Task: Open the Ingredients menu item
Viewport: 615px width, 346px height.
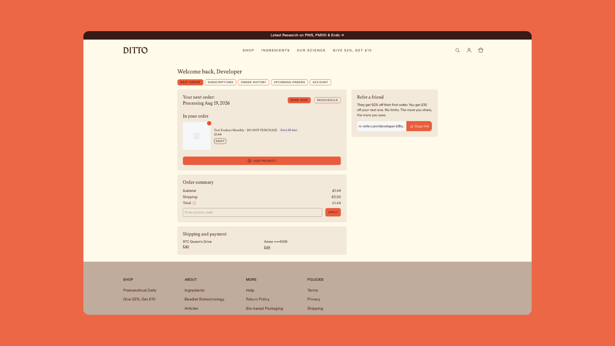Action: point(276,50)
